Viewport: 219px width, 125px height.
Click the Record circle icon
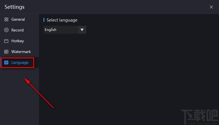tap(6, 30)
